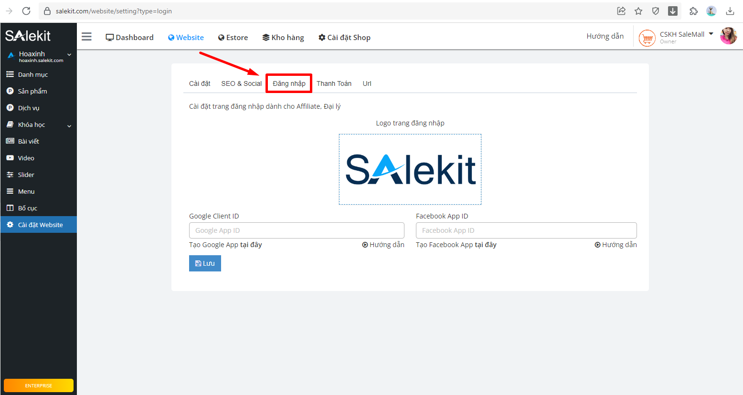Click the browser reload icon
743x395 pixels.
point(26,11)
